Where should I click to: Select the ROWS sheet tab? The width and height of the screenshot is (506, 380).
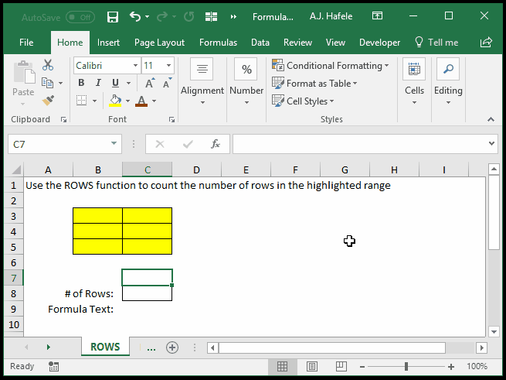click(x=105, y=347)
